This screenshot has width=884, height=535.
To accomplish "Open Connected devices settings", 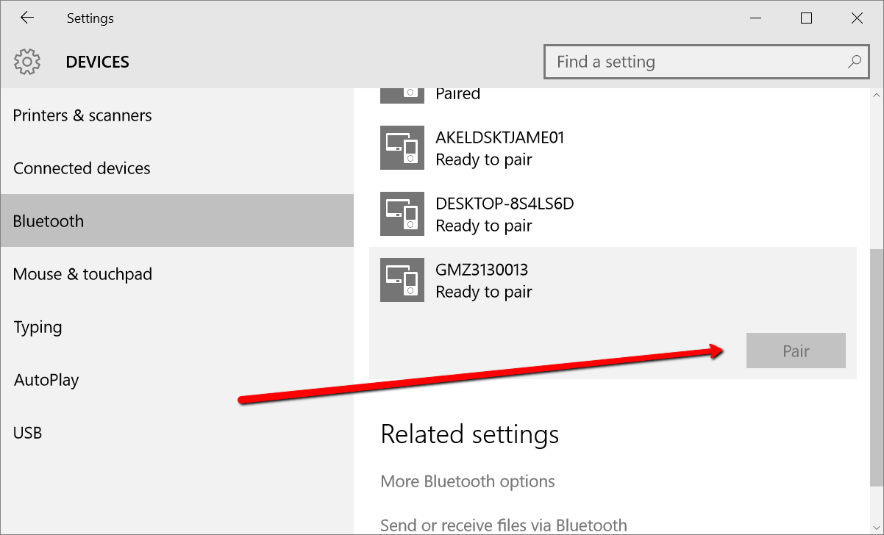I will tap(81, 168).
